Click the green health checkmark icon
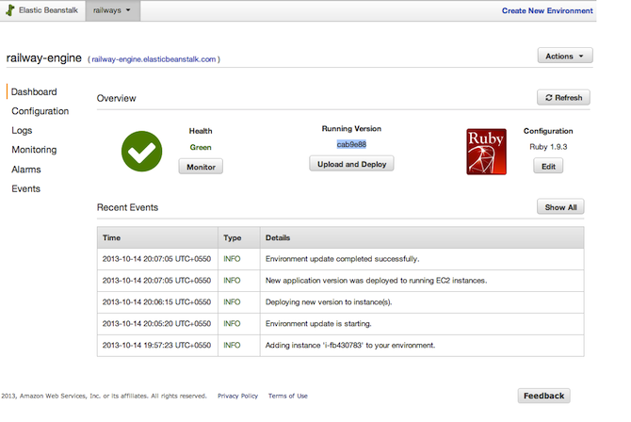 (142, 152)
